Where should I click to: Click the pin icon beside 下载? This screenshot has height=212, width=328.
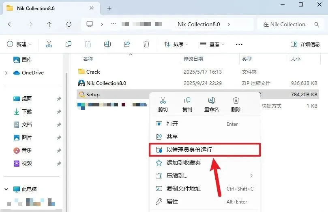59,112
